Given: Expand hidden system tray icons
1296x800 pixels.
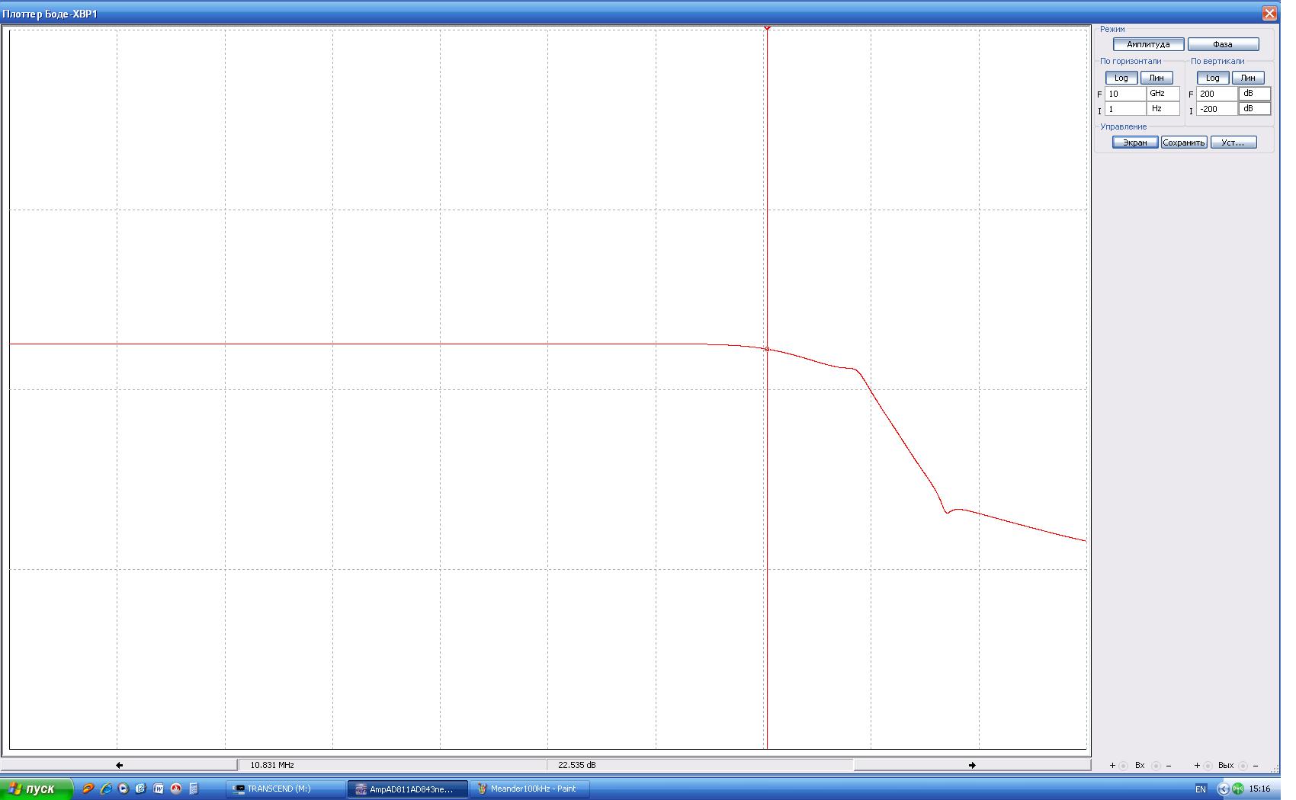Looking at the screenshot, I should (1224, 789).
